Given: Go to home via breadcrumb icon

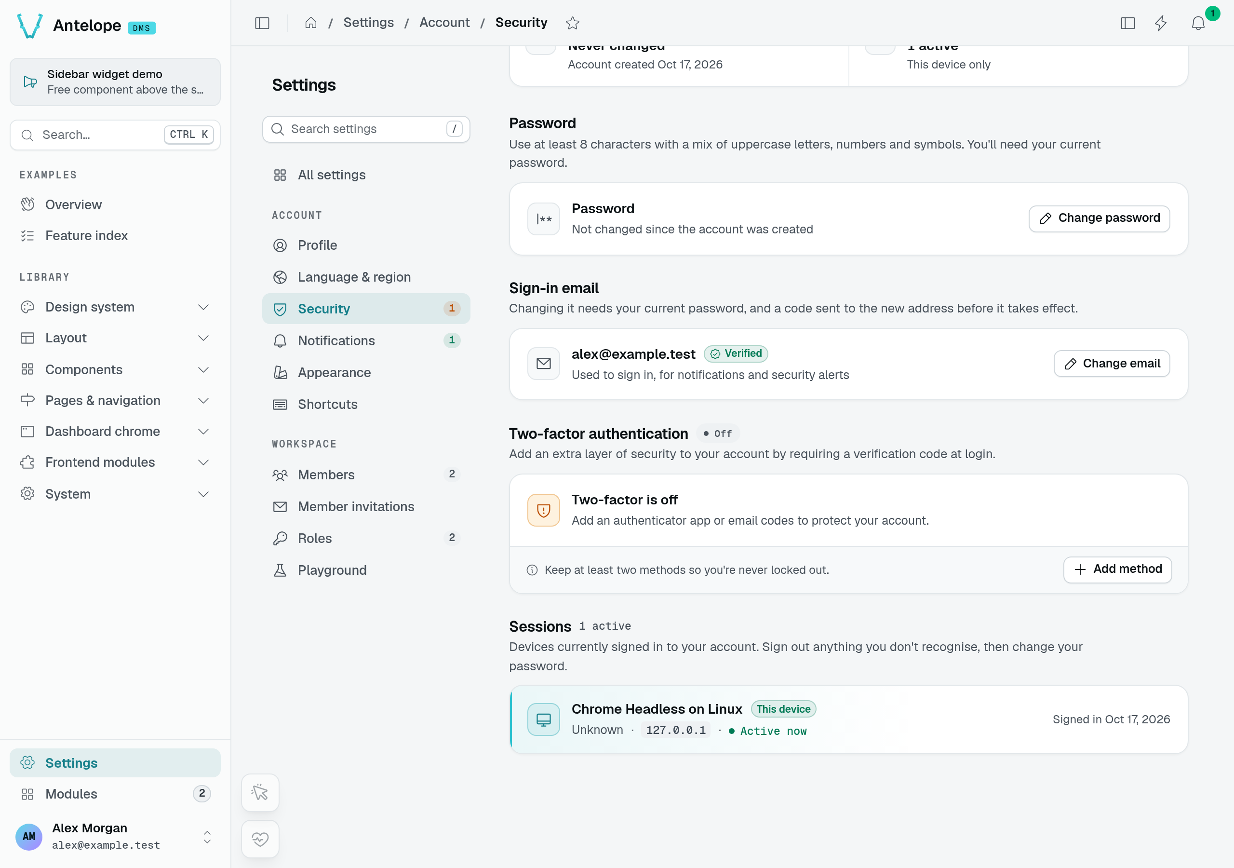Looking at the screenshot, I should [310, 23].
